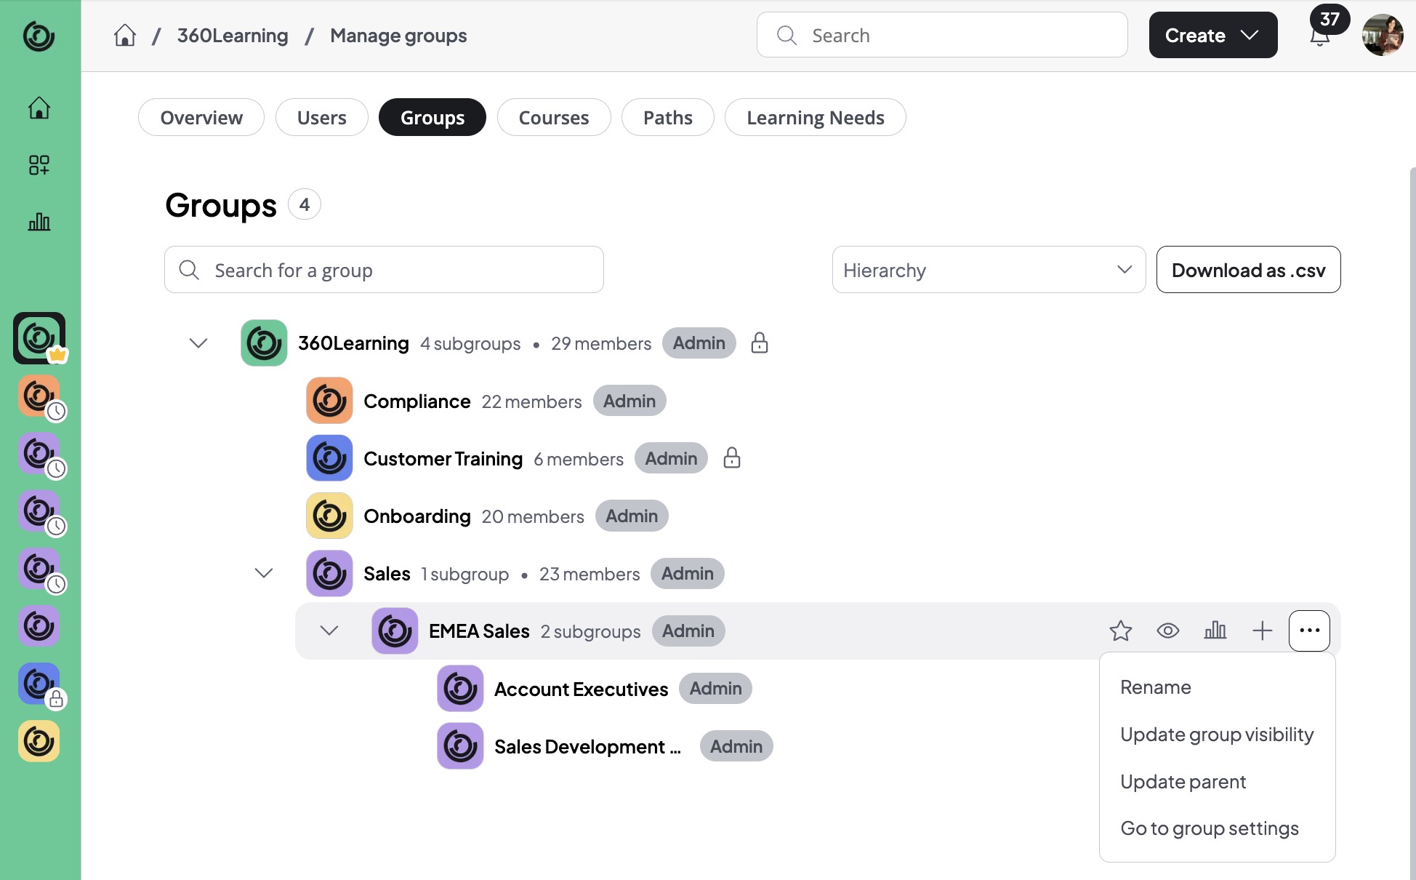The image size is (1416, 880).
Task: Open the Hierarchy dropdown
Action: point(989,270)
